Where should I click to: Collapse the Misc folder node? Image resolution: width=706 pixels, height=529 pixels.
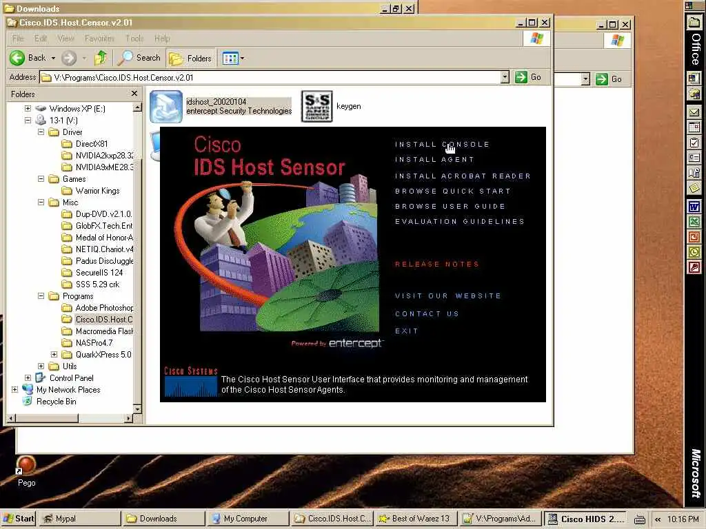[x=41, y=202]
